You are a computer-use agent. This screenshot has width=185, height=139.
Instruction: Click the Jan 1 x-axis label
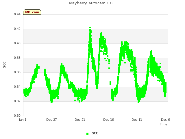(23, 120)
